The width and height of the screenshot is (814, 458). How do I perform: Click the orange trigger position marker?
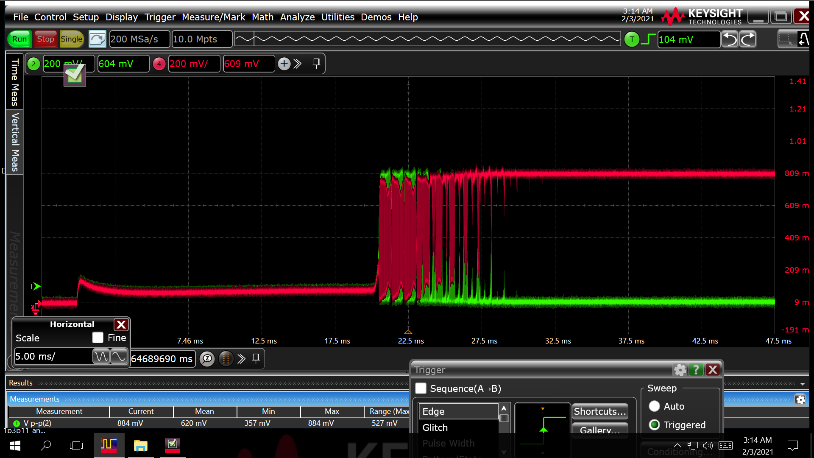click(408, 331)
